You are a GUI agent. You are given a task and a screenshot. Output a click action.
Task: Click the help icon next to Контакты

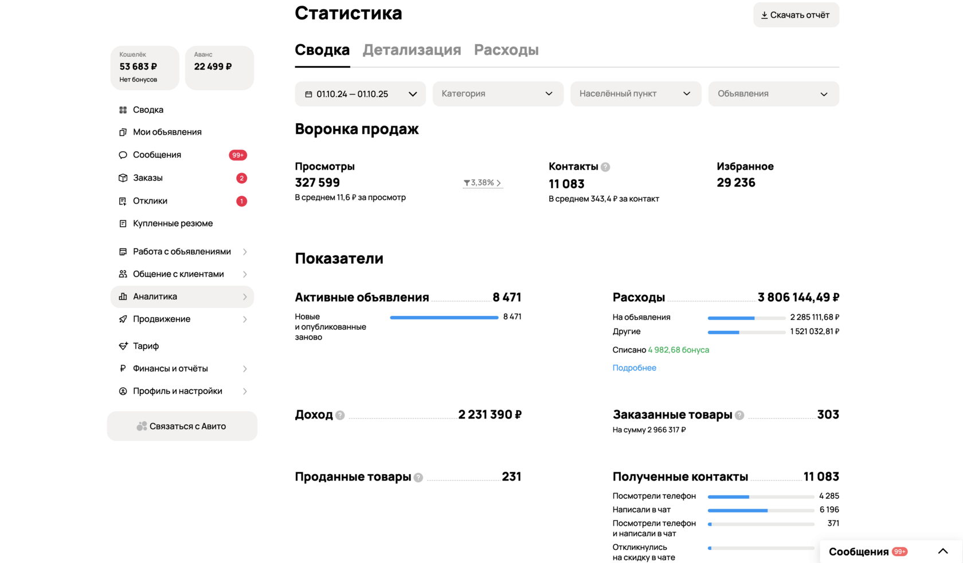(605, 167)
